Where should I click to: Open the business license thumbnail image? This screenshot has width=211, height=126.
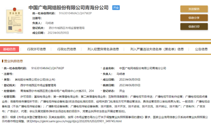(x=14, y=20)
